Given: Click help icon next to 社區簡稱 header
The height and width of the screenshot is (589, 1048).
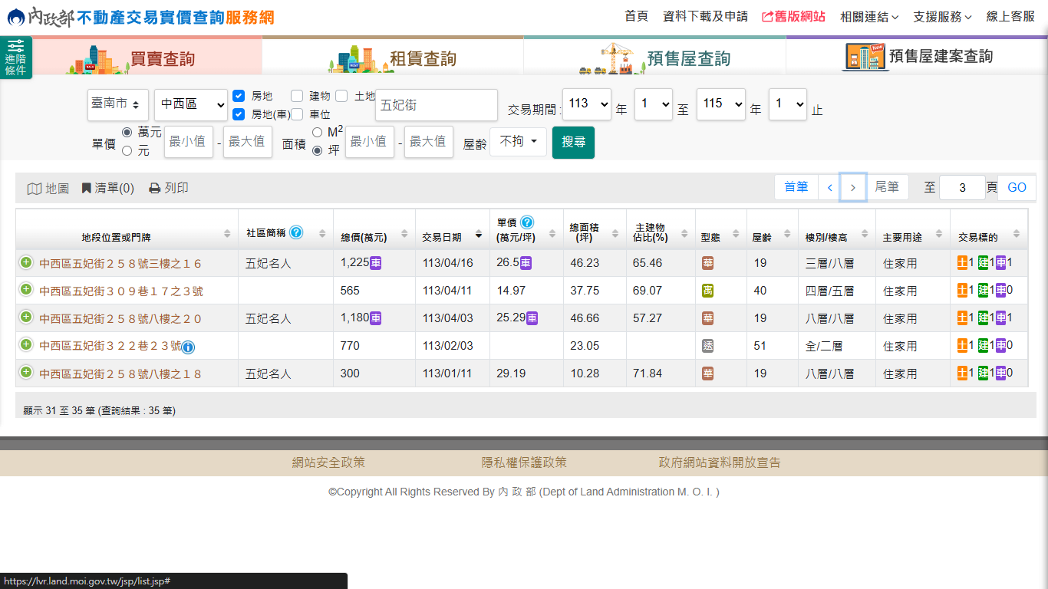Looking at the screenshot, I should tap(296, 232).
